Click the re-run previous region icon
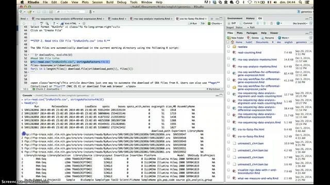This screenshot has height=185, width=330. click(x=203, y=24)
